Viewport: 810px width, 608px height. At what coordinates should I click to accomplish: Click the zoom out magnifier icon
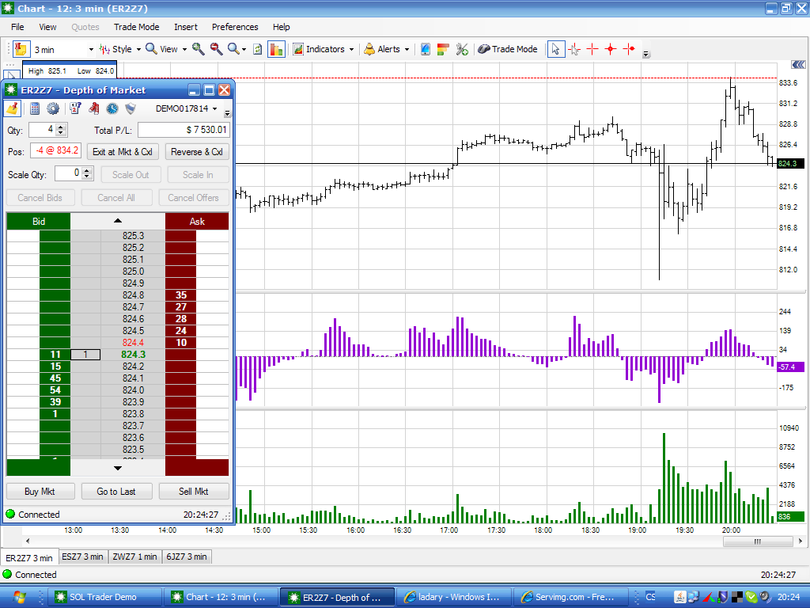click(x=216, y=49)
